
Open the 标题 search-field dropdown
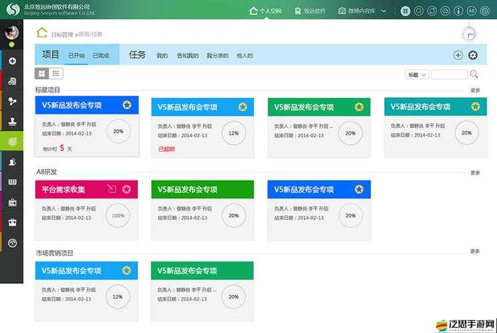(x=417, y=75)
